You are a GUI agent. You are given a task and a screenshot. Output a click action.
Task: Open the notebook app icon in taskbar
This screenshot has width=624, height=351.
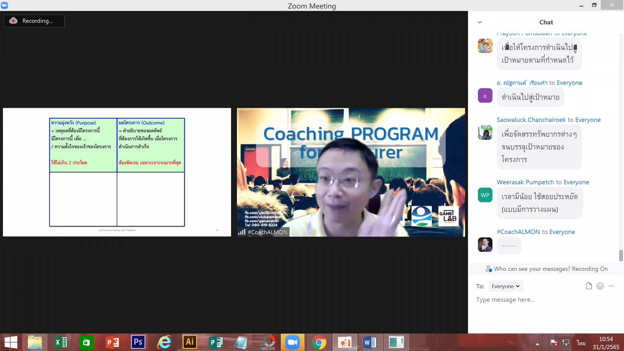(x=241, y=342)
